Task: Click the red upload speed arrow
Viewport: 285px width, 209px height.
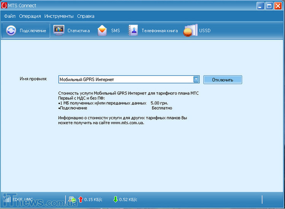Action: (x=80, y=199)
